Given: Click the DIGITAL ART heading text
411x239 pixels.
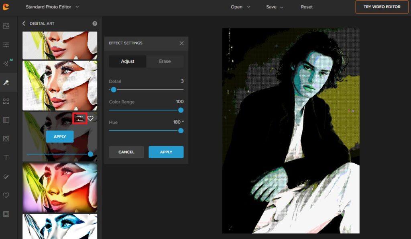Looking at the screenshot, I should coord(42,24).
